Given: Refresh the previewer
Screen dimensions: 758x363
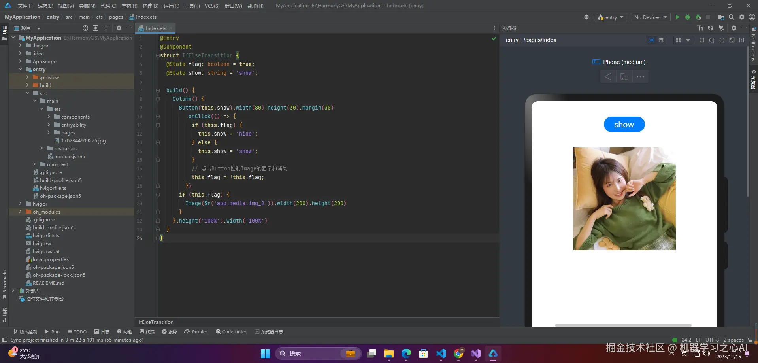Looking at the screenshot, I should 711,28.
